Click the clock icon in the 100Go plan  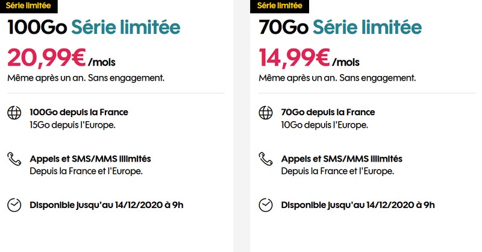click(14, 205)
